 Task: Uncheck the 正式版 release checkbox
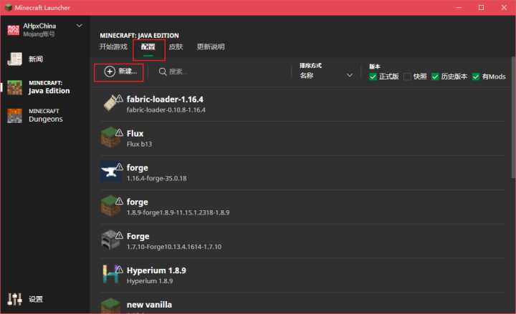click(373, 77)
